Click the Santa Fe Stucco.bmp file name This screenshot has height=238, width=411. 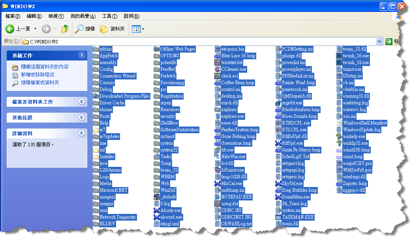(301, 150)
